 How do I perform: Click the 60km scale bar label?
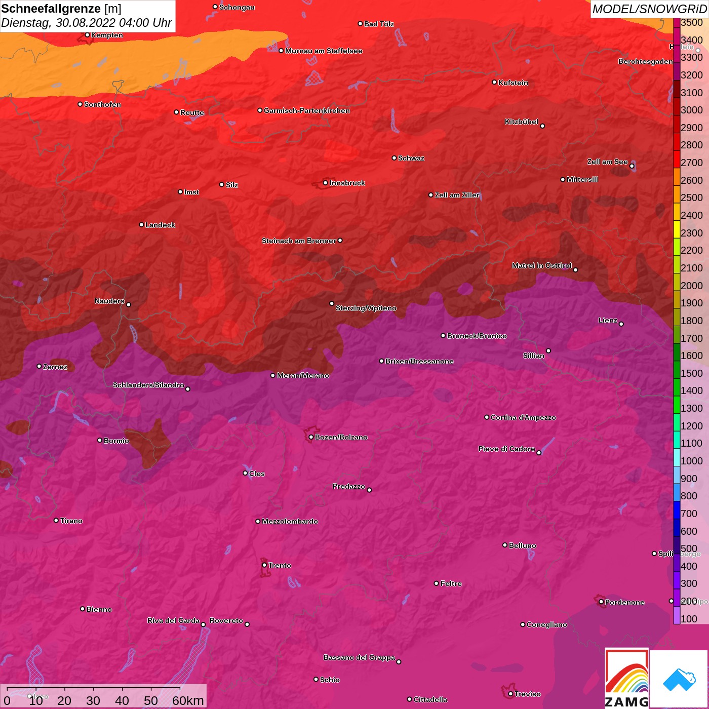[188, 700]
